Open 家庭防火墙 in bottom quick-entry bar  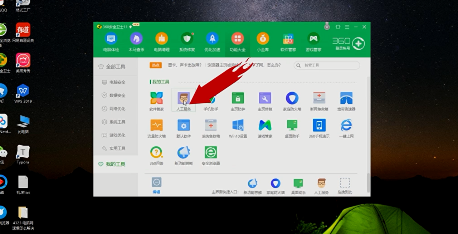(276, 186)
